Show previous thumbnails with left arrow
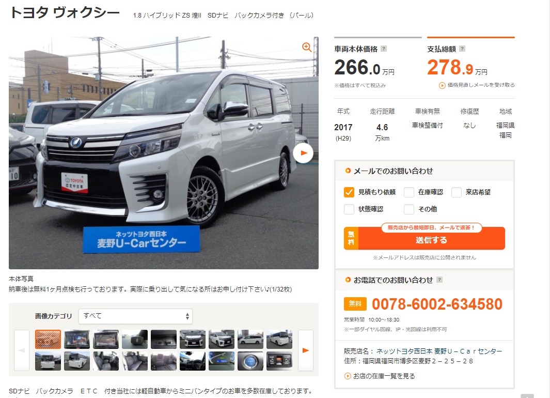 [22, 350]
